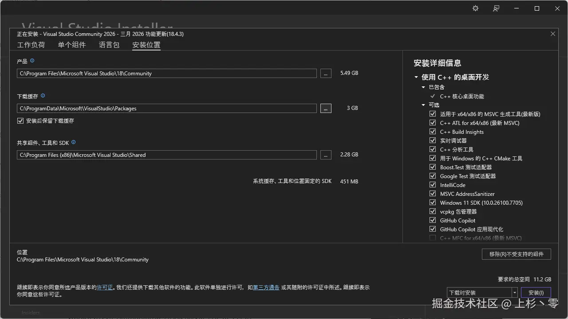Click info icon next to 下载缓存

tap(43, 96)
